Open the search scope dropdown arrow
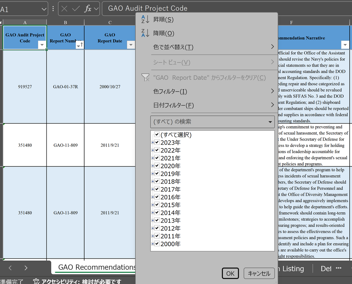 pyautogui.click(x=270, y=122)
